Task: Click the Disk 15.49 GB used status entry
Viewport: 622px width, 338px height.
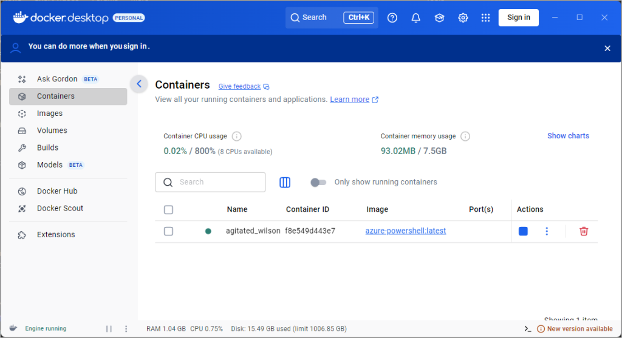Action: (x=289, y=329)
